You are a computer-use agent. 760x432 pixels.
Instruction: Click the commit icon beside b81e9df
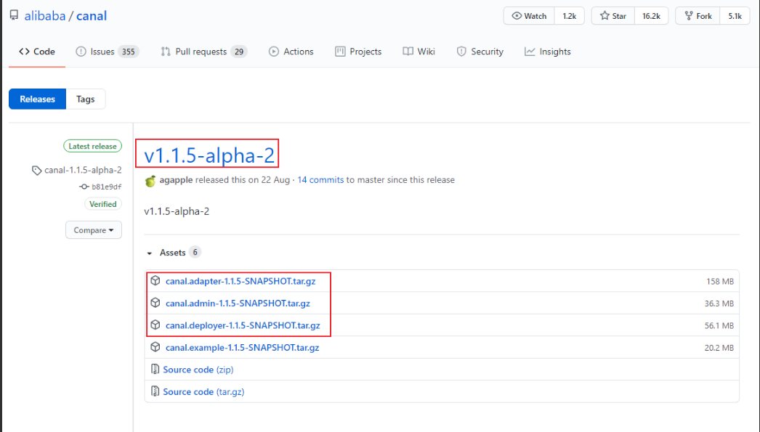[x=84, y=187]
